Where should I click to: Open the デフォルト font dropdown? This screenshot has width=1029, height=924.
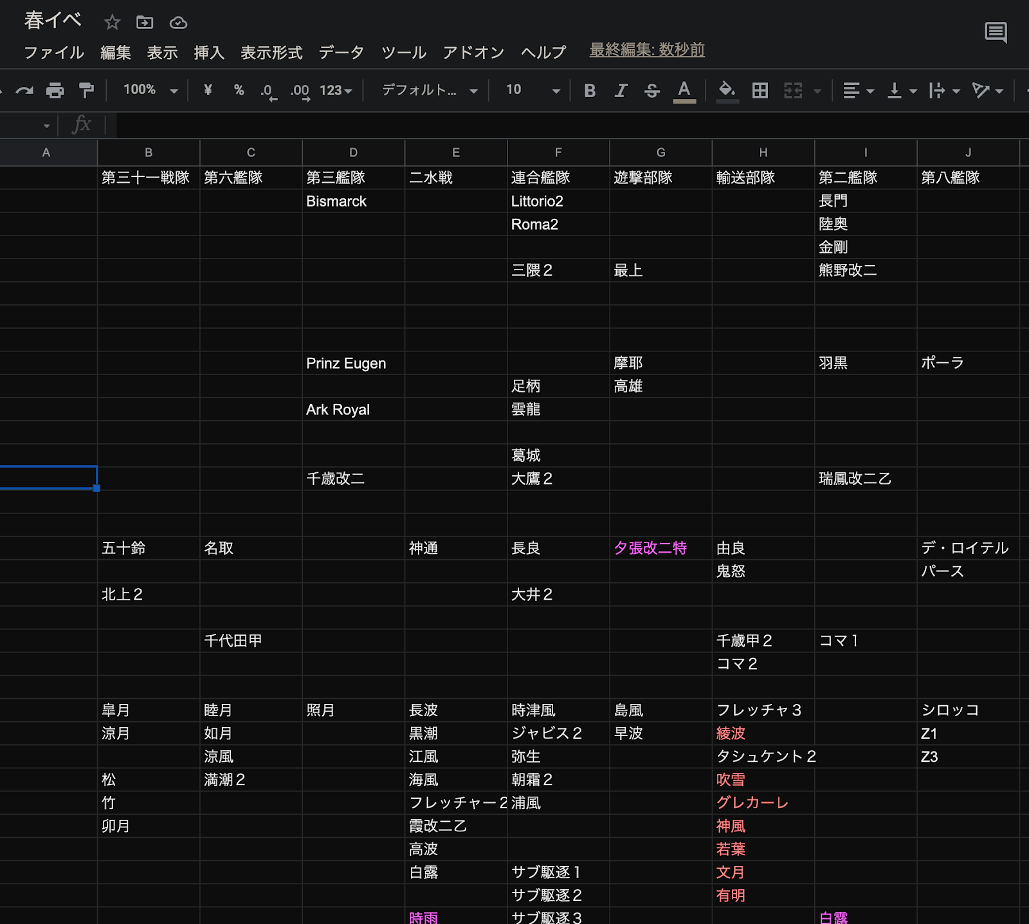click(x=430, y=90)
